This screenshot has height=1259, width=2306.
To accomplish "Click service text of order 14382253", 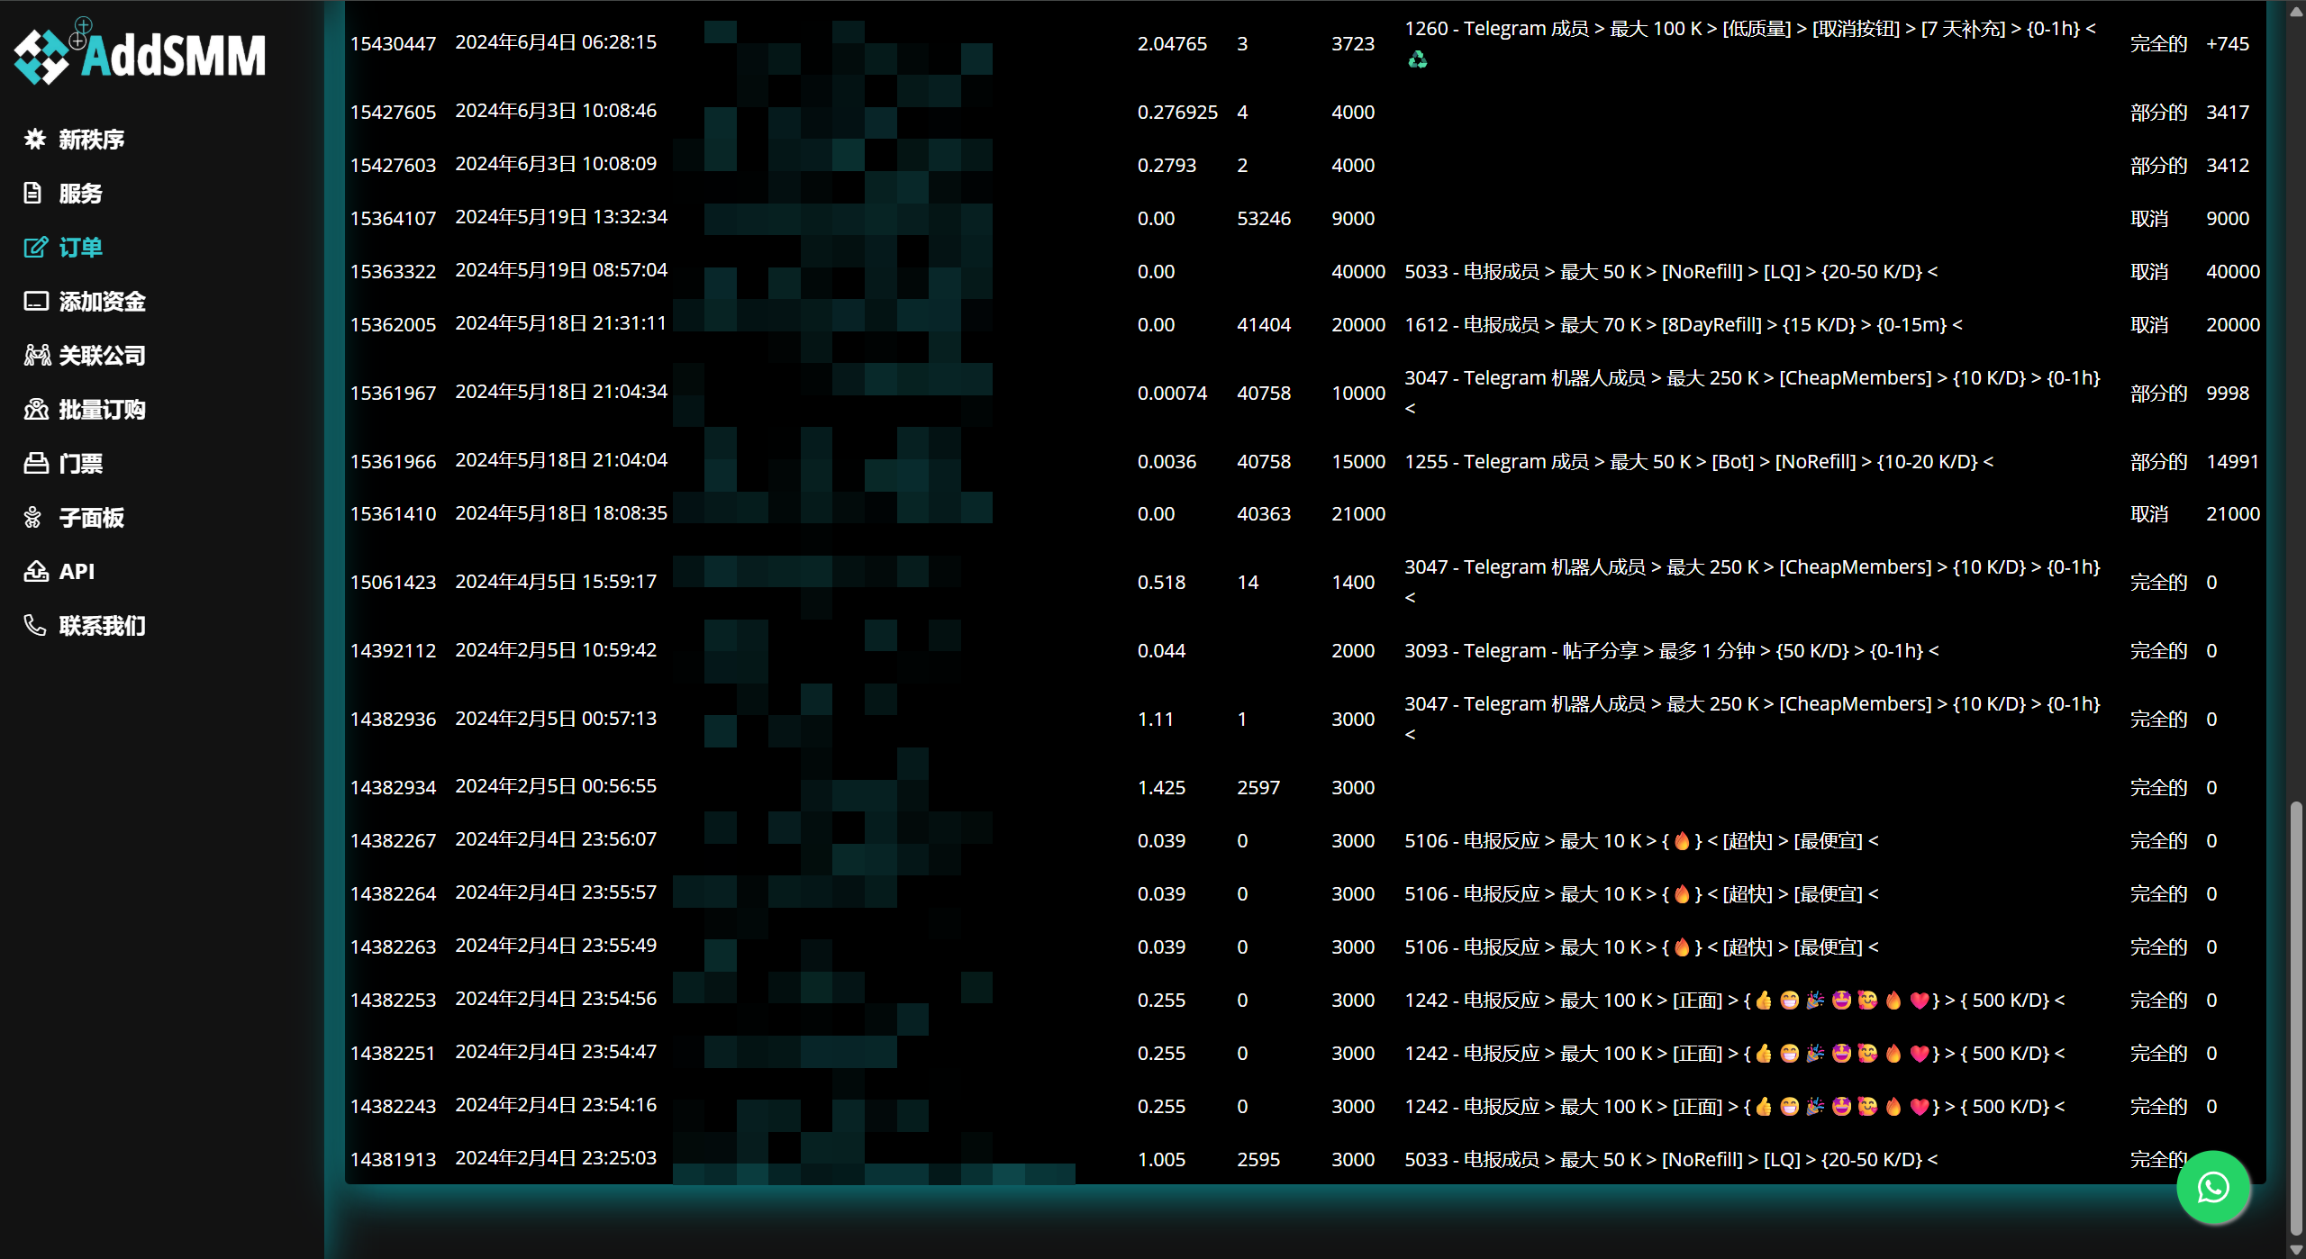I will [x=1735, y=1000].
